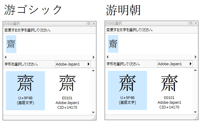Click the resize grip of the left panel
This screenshot has height=123, width=207.
tap(94, 118)
